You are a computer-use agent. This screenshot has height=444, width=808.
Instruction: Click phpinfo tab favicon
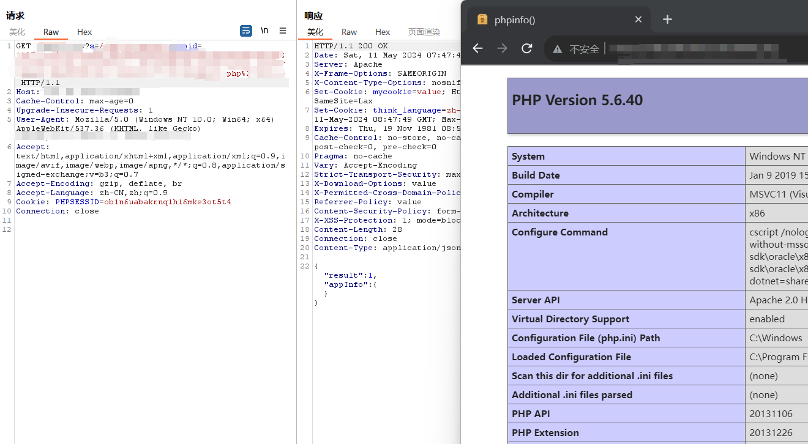(482, 20)
